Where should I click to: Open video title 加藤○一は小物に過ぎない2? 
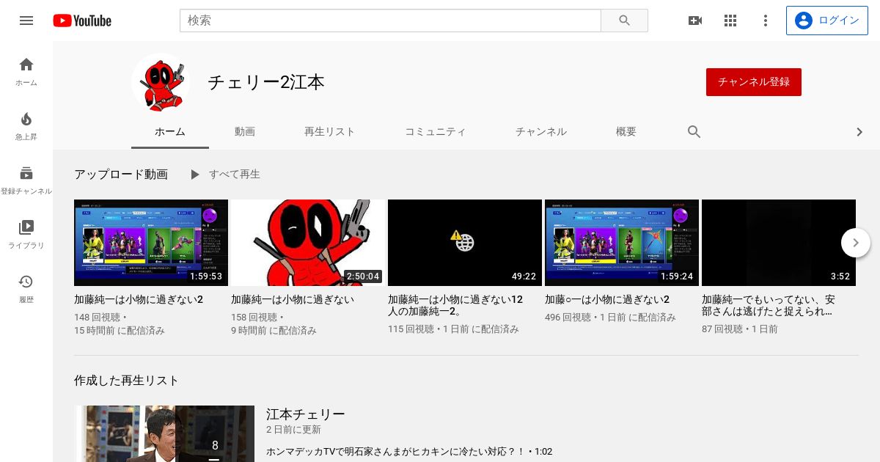(x=607, y=300)
